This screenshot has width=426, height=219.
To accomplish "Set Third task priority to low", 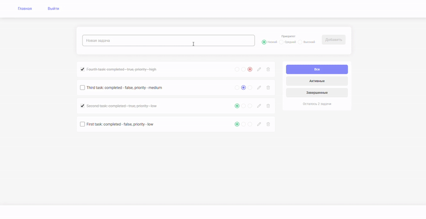I will (x=237, y=88).
